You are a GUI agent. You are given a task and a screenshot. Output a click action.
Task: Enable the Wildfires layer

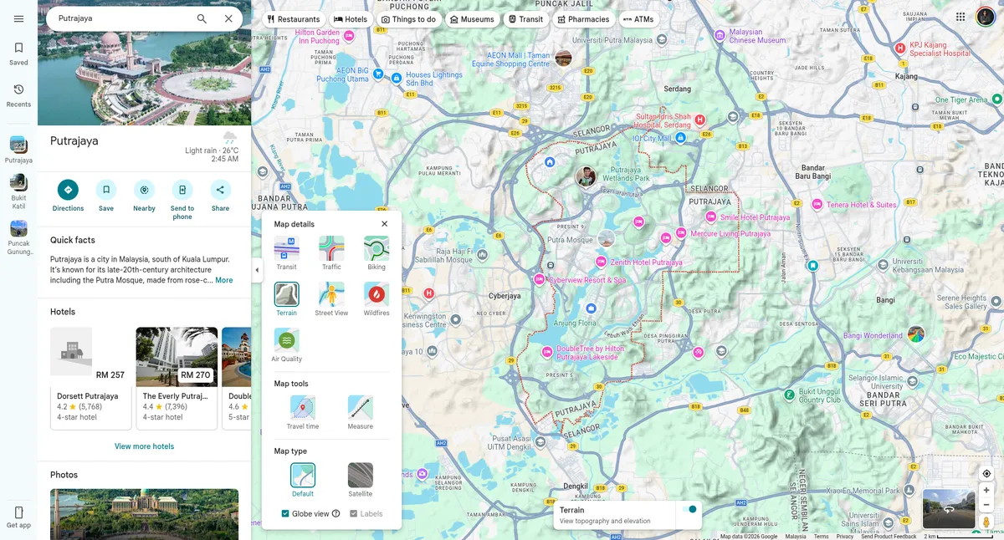(376, 299)
